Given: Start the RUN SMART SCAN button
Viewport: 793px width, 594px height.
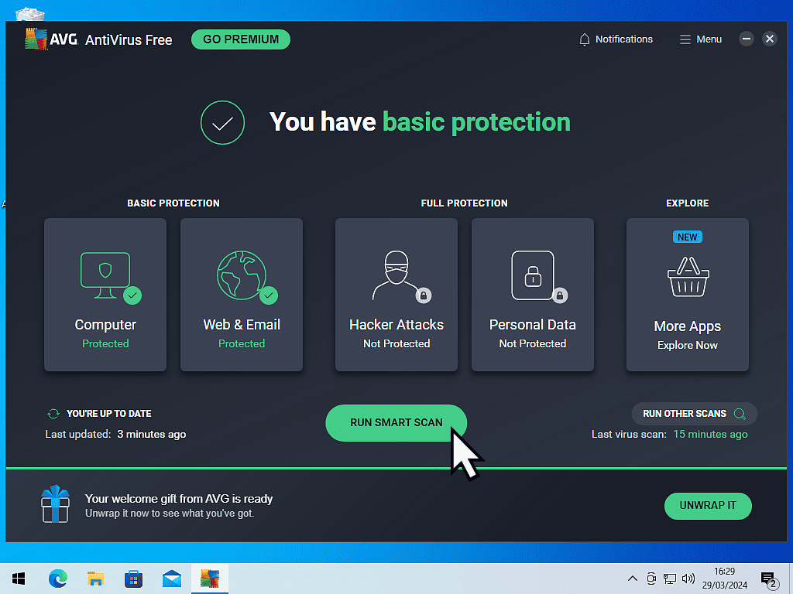Looking at the screenshot, I should pyautogui.click(x=396, y=423).
